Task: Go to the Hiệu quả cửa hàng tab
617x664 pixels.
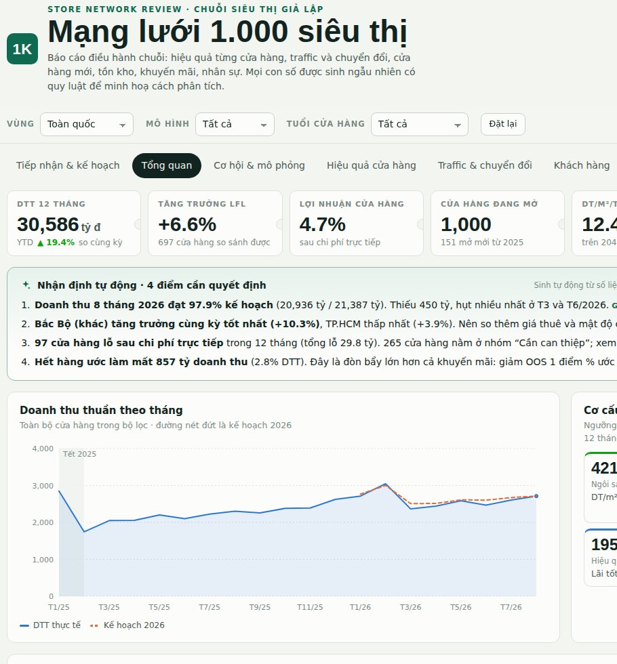Action: (372, 165)
